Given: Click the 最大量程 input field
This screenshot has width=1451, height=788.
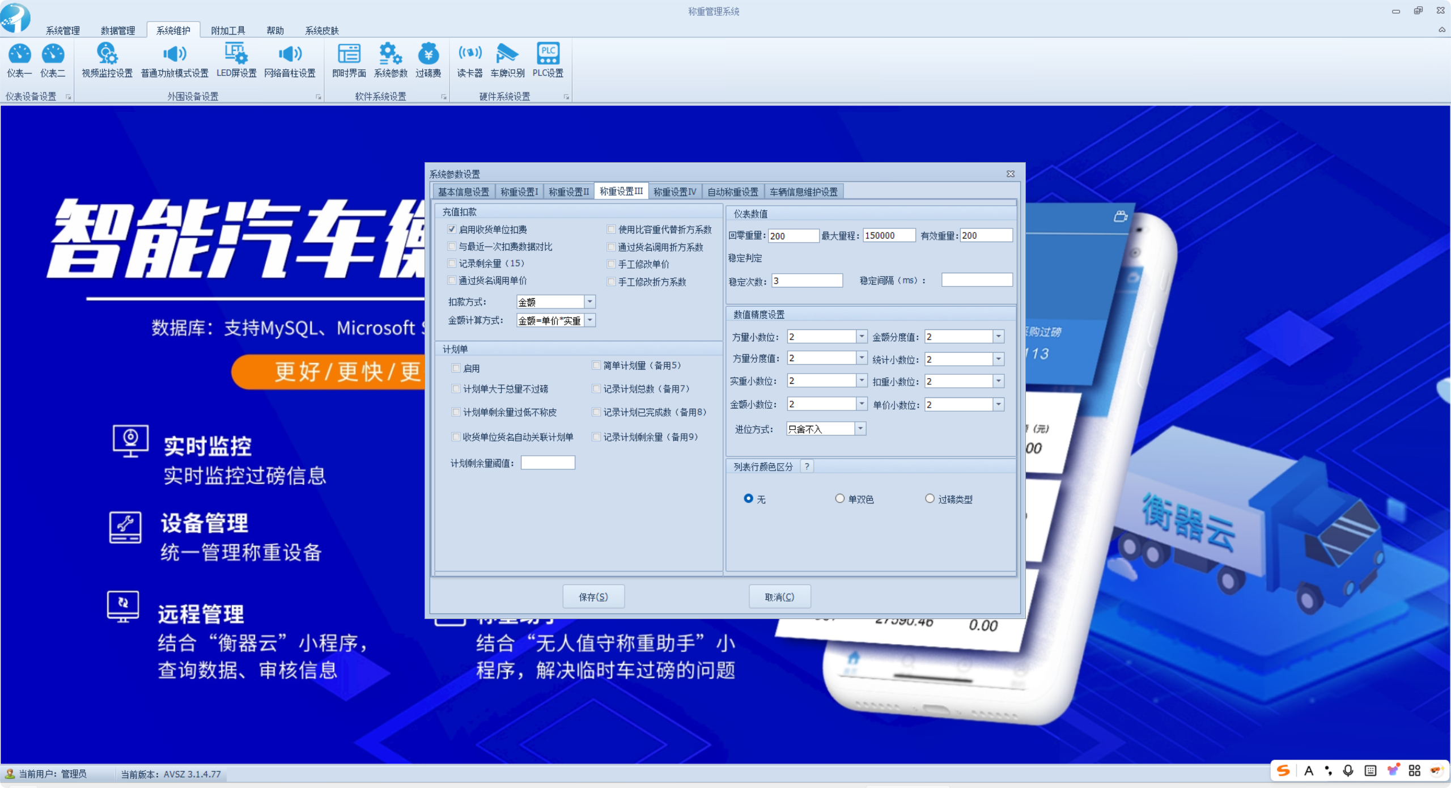Looking at the screenshot, I should (889, 235).
